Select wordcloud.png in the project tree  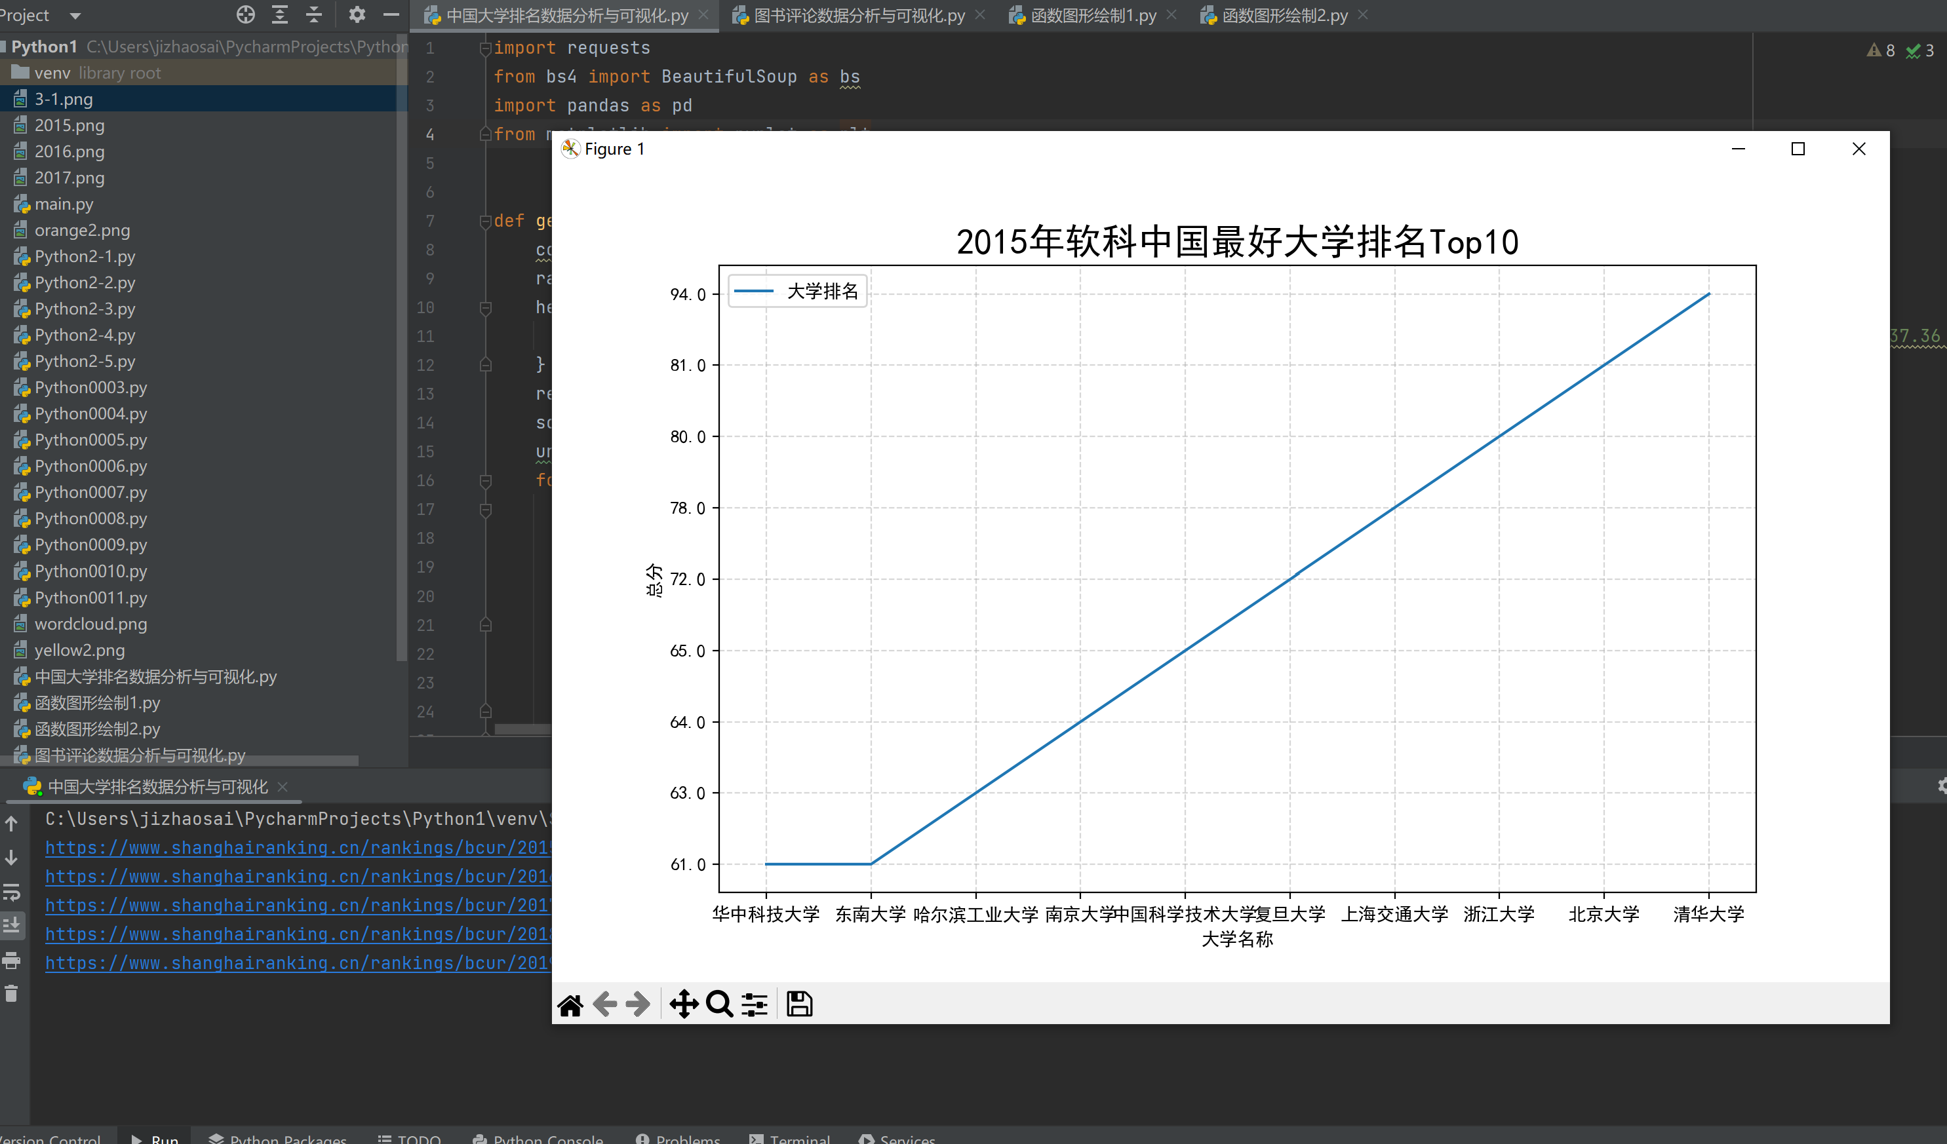[x=90, y=624]
